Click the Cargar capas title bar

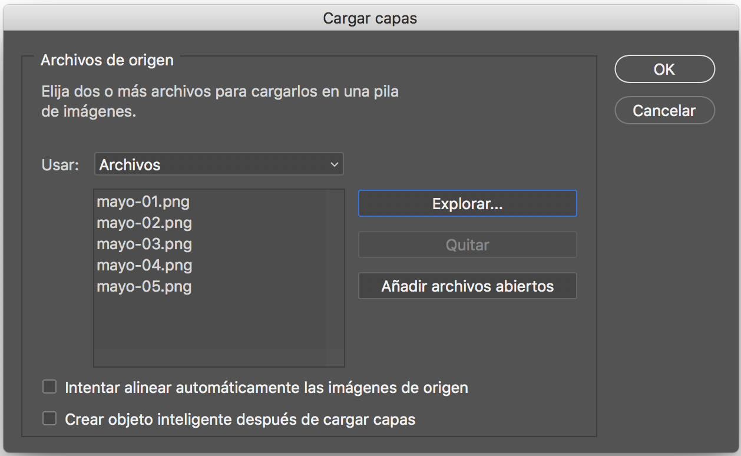coord(370,18)
